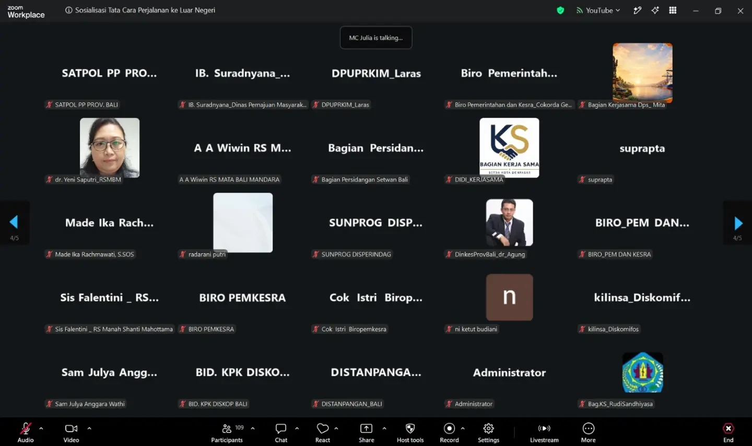End the meeting
The height and width of the screenshot is (446, 752).
tap(728, 432)
